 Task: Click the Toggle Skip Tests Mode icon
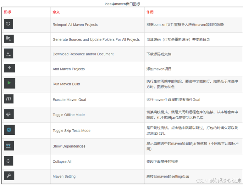(9, 130)
